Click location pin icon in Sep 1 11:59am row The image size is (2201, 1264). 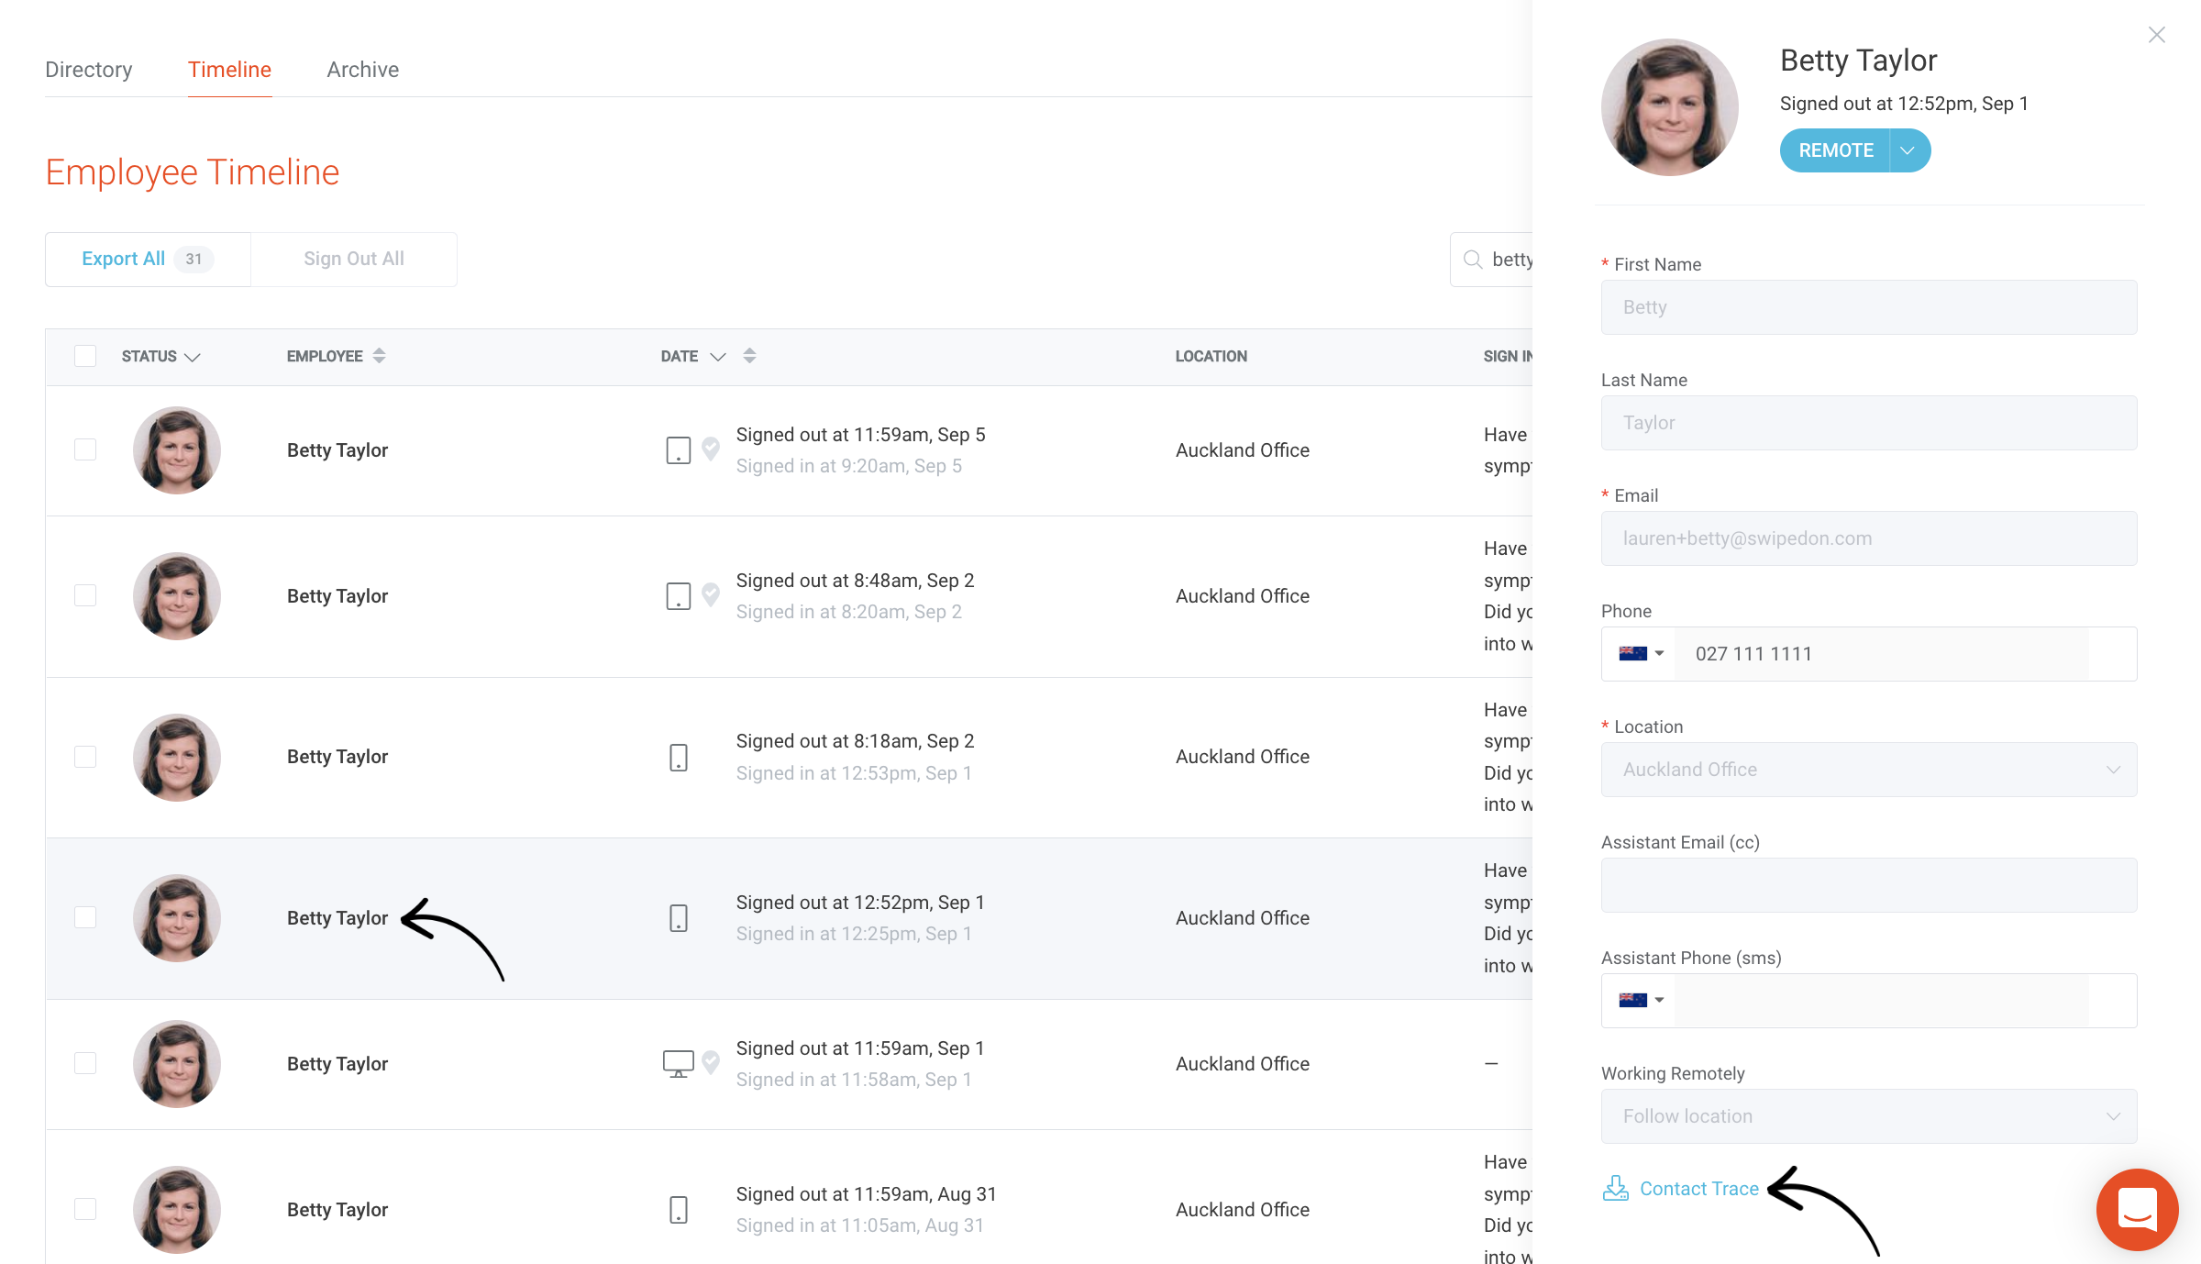(711, 1062)
